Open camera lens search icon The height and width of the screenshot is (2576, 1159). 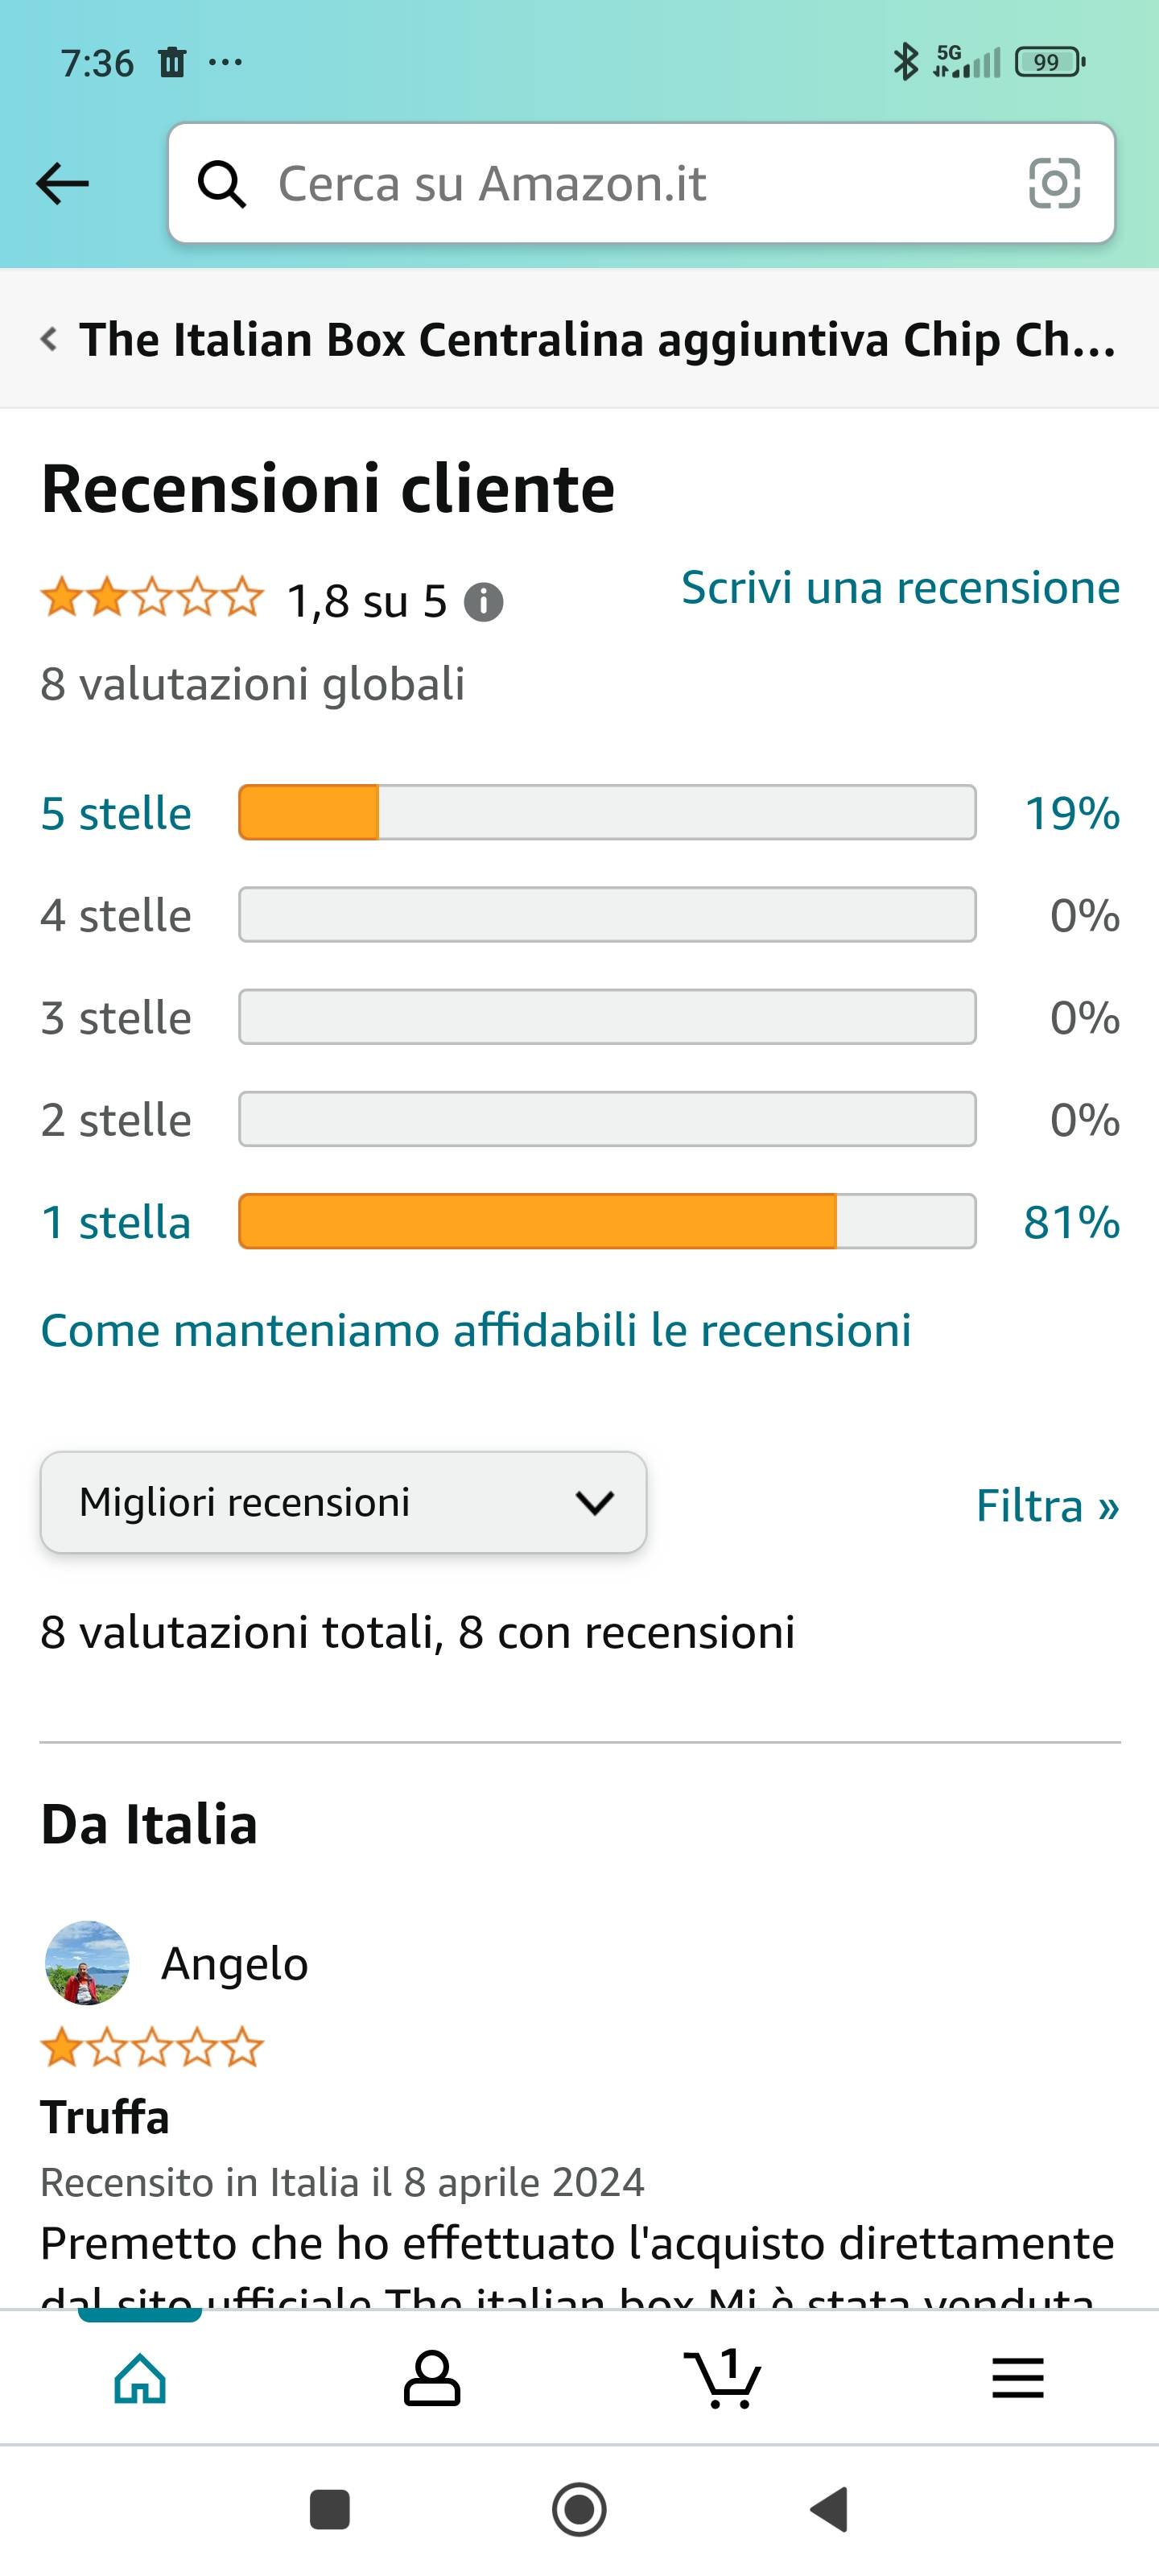tap(1054, 184)
